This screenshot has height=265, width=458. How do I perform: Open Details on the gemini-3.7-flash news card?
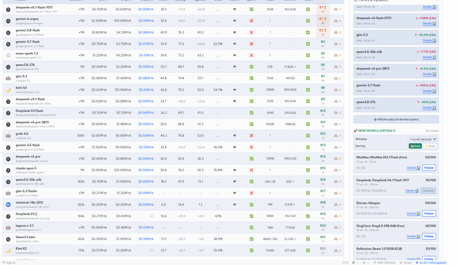coord(429,91)
